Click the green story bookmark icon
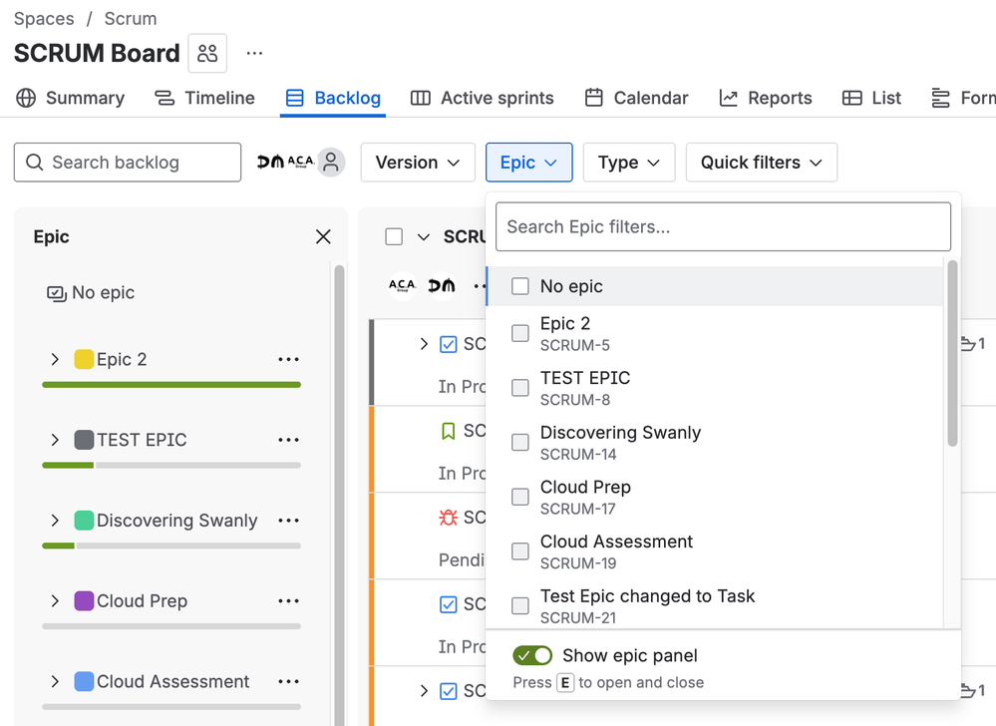The width and height of the screenshot is (996, 726). tap(448, 431)
